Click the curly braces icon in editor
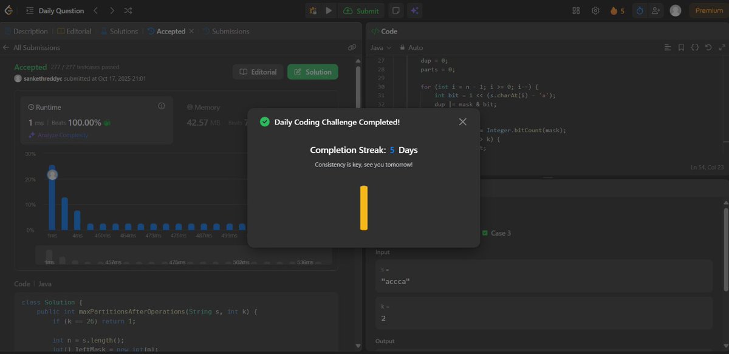729x354 pixels. 695,47
